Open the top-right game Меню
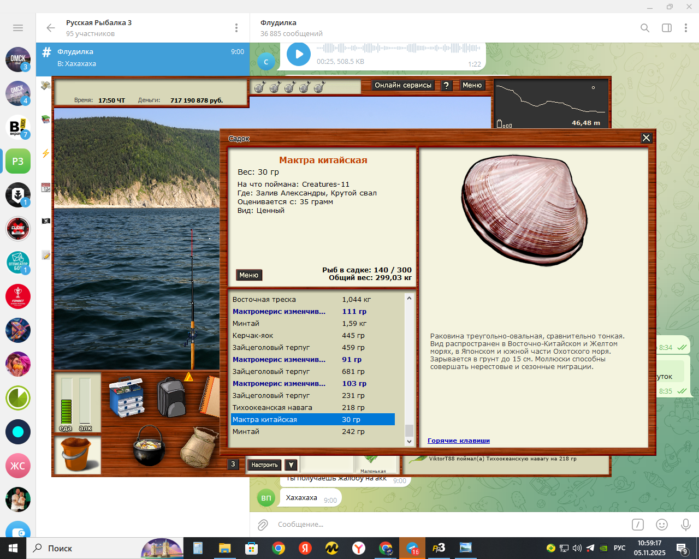 (x=472, y=85)
